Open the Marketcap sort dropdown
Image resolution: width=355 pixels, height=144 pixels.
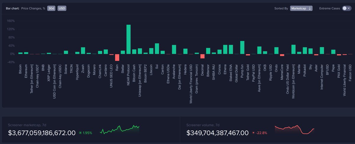coord(301,8)
